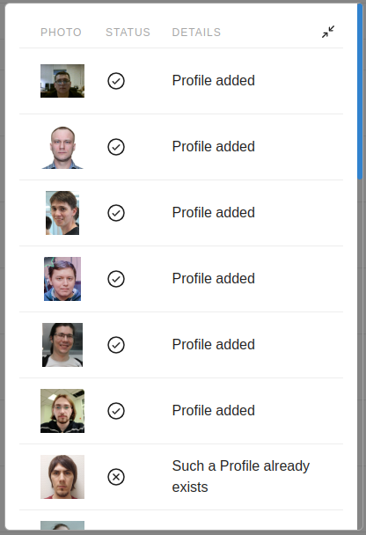
Task: Click the DETAILS column header
Action: (x=196, y=32)
